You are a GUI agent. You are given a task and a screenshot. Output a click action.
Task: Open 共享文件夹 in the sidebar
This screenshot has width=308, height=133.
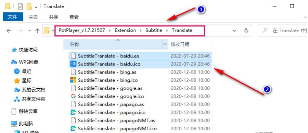click(x=33, y=99)
